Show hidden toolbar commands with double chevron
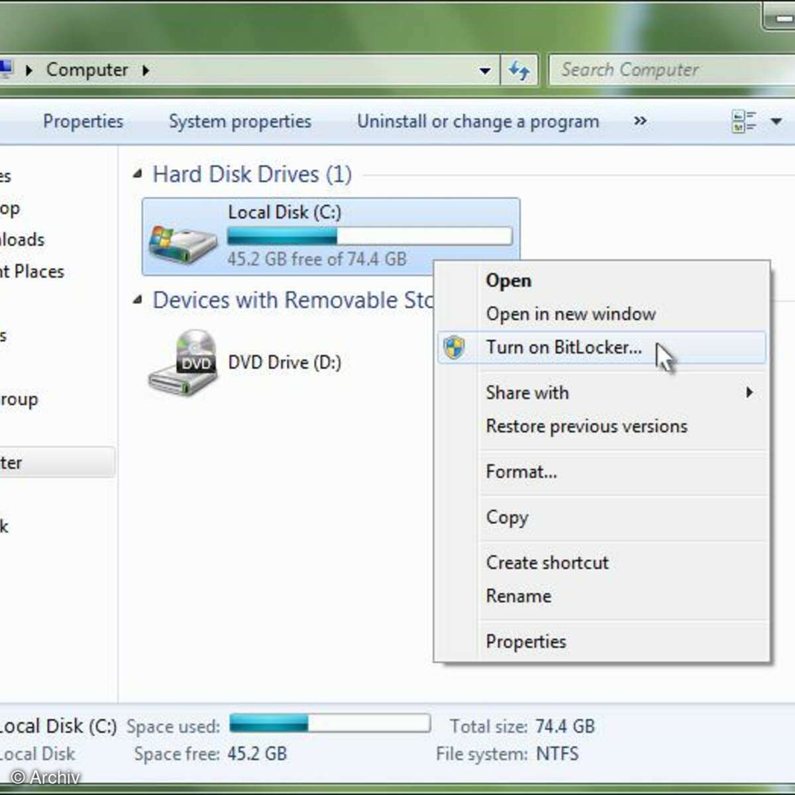This screenshot has height=795, width=795. 640,121
